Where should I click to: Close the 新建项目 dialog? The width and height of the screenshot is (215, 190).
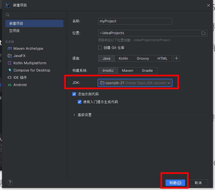click(x=209, y=5)
